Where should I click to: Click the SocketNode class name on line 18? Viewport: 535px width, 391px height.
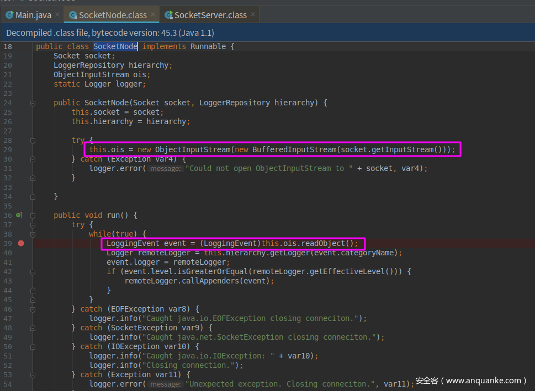point(115,46)
